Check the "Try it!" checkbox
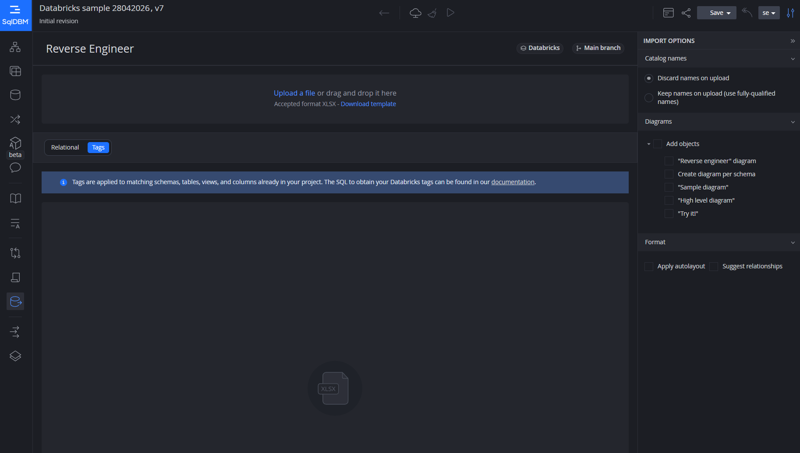Screen dimensions: 800x453 669,214
